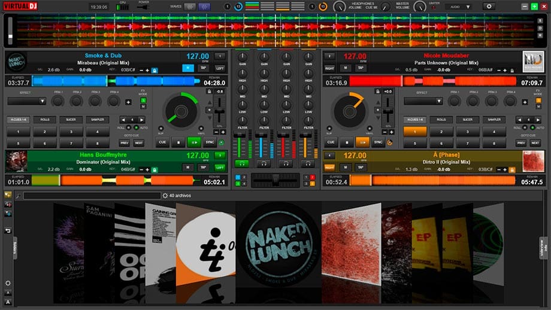
Task: Open the effect dropdown on the left deck
Action: tap(27, 101)
